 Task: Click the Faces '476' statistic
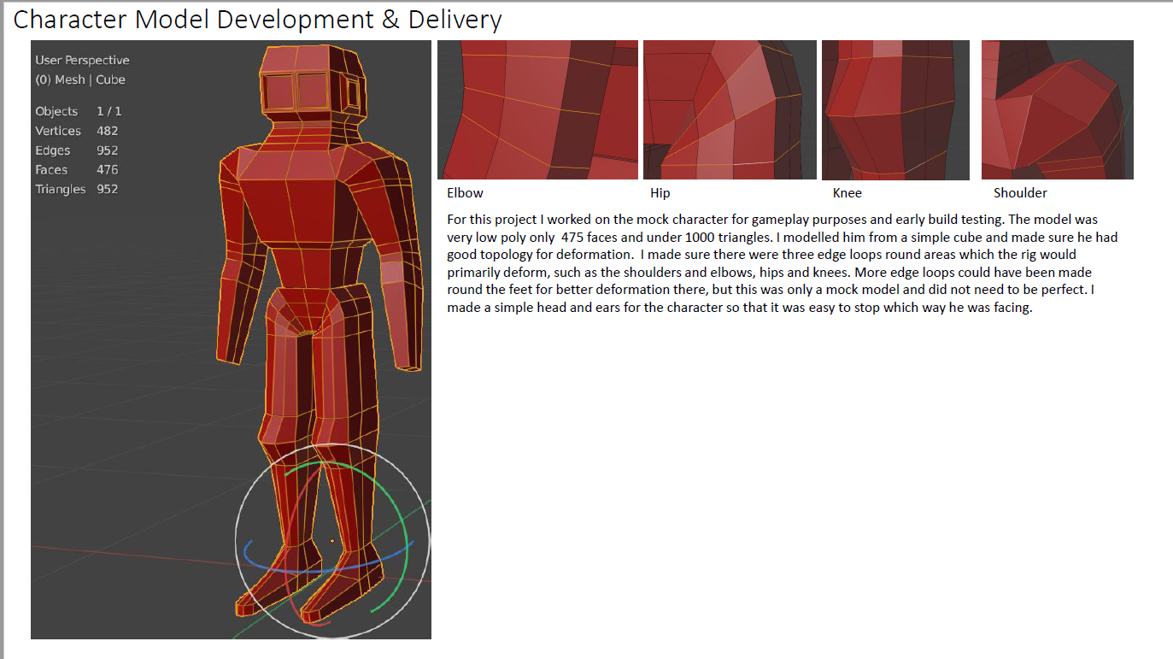pos(107,170)
